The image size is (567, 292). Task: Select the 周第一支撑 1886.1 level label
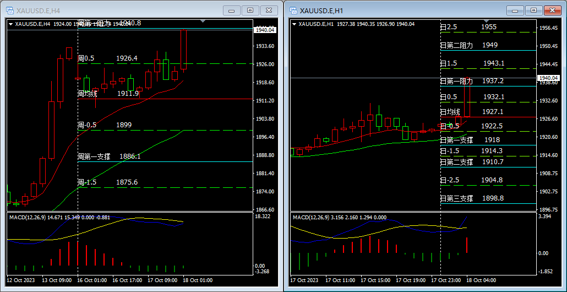click(x=109, y=156)
